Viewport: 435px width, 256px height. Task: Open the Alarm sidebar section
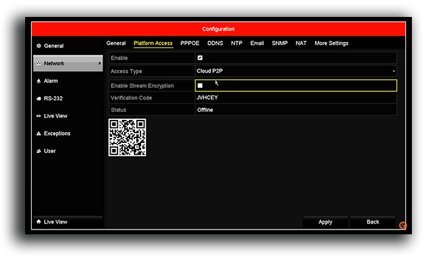(x=68, y=81)
